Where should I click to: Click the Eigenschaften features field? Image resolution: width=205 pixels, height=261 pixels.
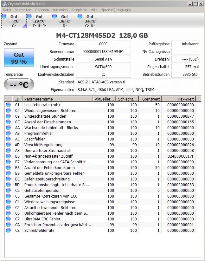(138, 89)
